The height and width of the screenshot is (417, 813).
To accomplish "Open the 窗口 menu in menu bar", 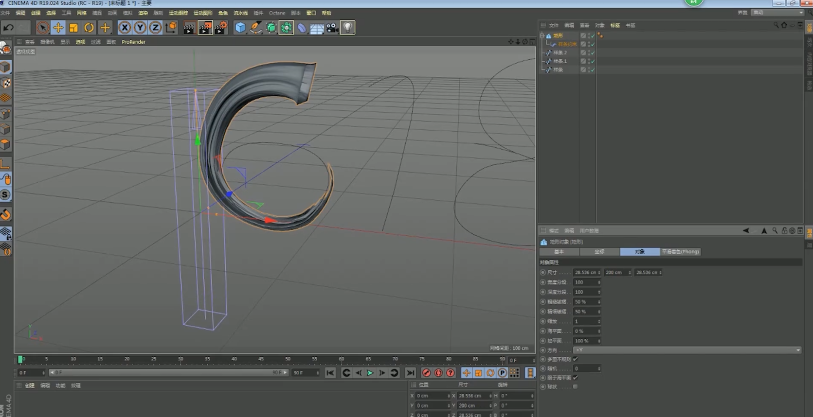I will 311,13.
